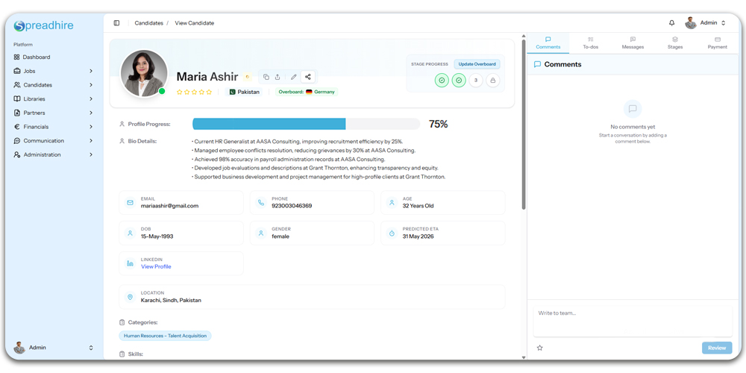
Task: Click the star icon below comment box
Action: tap(540, 348)
